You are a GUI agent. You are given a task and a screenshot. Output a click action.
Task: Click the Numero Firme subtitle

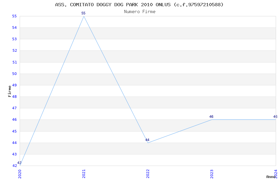pos(140,12)
